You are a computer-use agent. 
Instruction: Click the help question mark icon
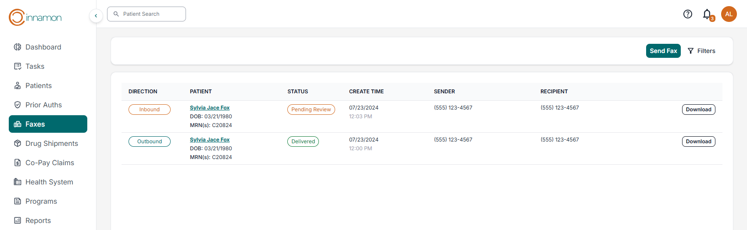pyautogui.click(x=688, y=14)
